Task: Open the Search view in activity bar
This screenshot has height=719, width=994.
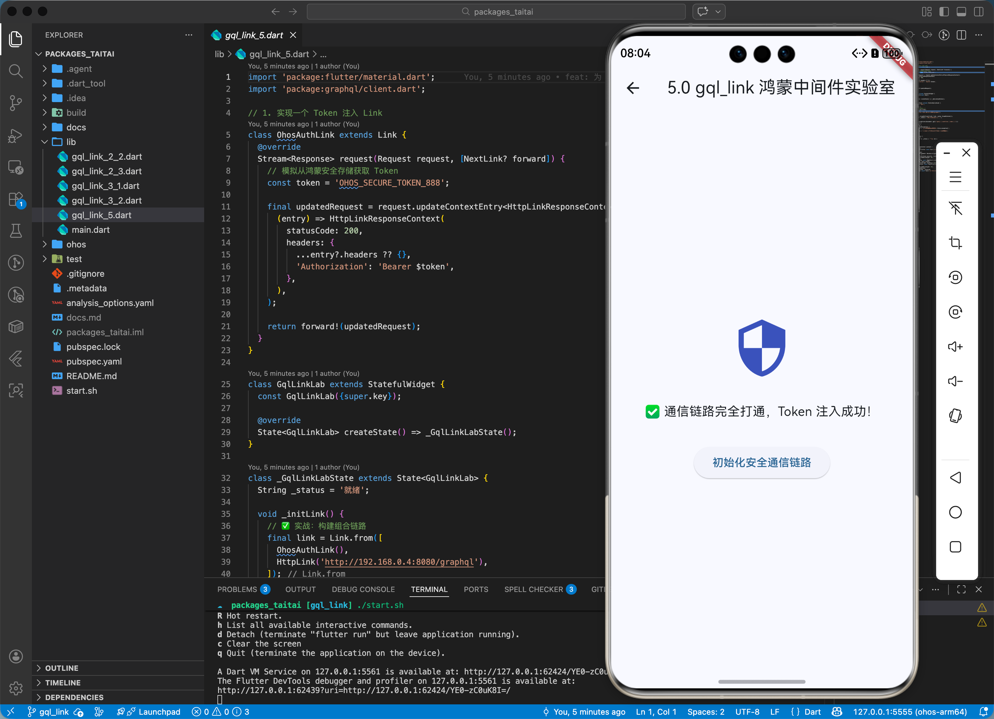Action: click(x=16, y=71)
